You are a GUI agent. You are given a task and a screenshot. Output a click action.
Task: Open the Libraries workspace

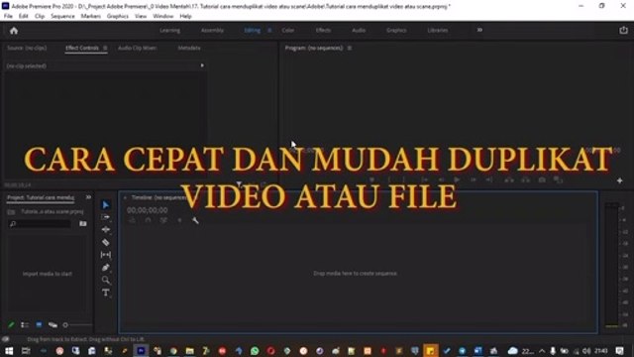click(x=438, y=31)
